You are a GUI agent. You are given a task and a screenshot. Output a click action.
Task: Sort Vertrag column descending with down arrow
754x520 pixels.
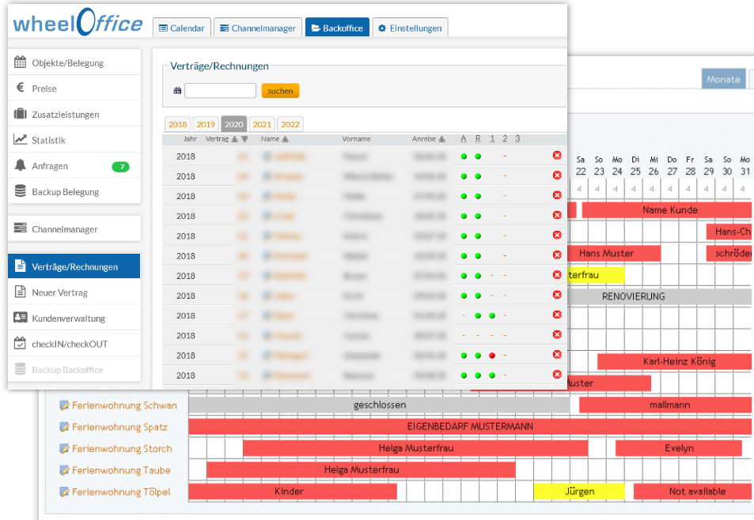point(244,139)
